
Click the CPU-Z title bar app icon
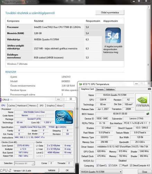1,100
